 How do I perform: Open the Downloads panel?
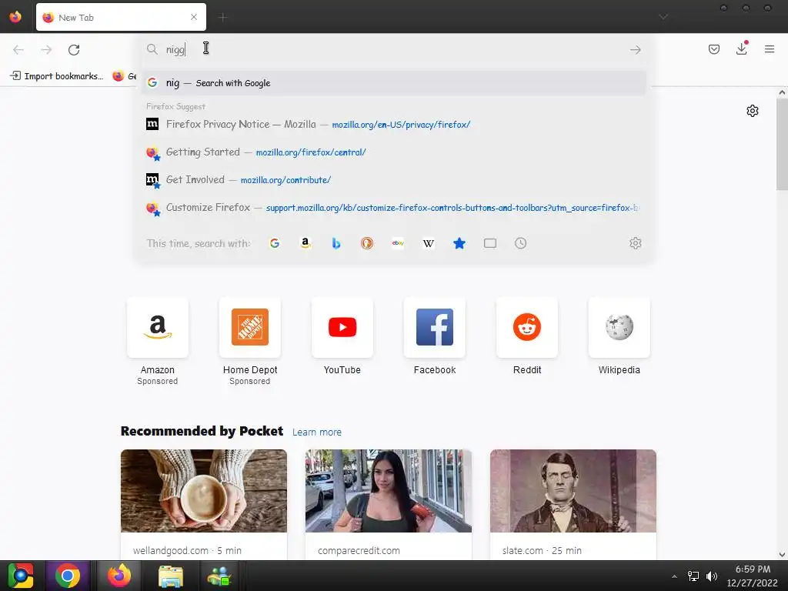742,48
